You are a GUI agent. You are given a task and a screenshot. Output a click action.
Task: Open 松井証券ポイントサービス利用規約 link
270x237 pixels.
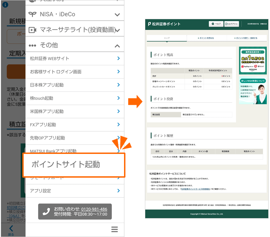195,189
